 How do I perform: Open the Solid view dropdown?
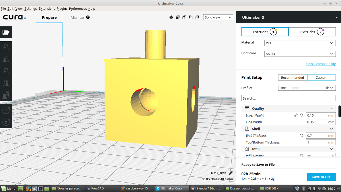[x=218, y=17]
